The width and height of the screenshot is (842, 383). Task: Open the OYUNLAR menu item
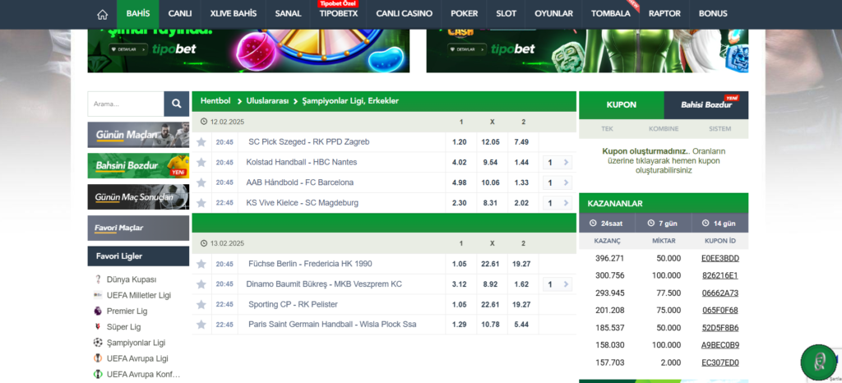[x=553, y=14]
